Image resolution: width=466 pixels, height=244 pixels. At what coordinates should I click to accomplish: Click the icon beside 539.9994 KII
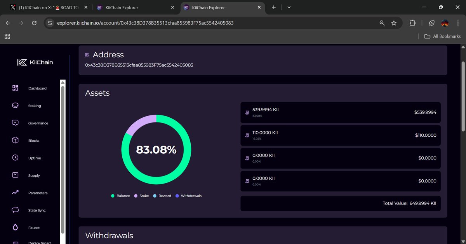247,113
